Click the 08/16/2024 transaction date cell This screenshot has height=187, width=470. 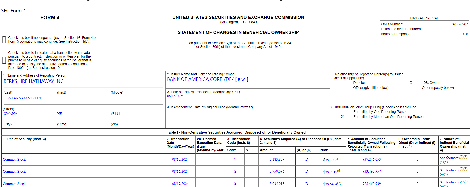(180, 171)
